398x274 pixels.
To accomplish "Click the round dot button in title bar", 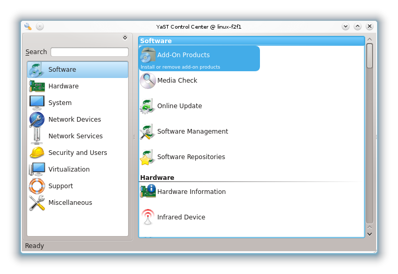I will [40, 27].
